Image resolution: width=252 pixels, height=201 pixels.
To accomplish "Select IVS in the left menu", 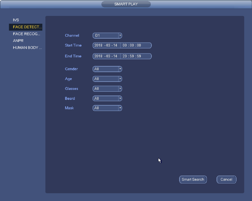I will [x=16, y=20].
